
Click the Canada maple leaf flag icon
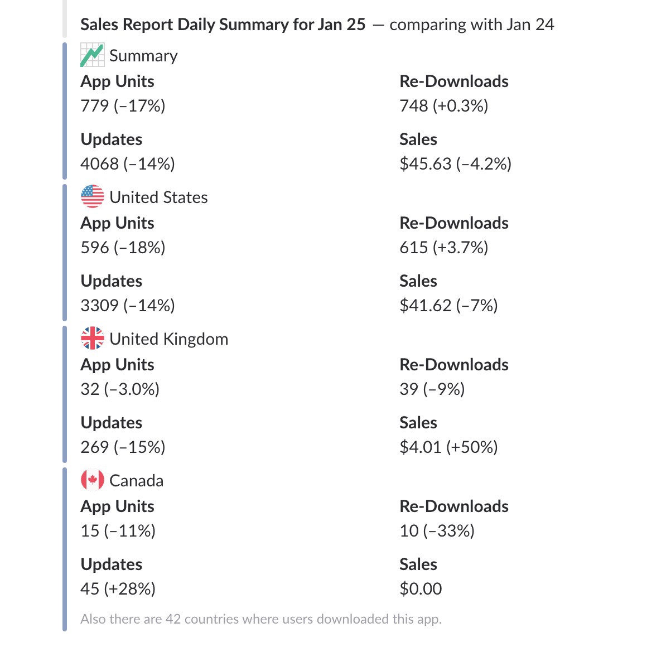pyautogui.click(x=92, y=480)
